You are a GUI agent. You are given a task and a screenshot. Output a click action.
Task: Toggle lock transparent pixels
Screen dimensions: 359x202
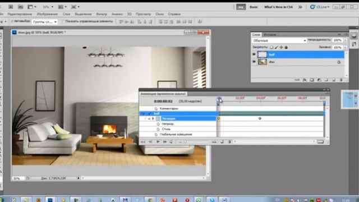[x=271, y=47]
